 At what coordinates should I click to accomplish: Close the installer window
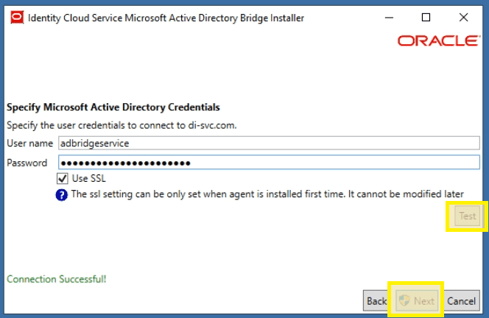point(463,18)
